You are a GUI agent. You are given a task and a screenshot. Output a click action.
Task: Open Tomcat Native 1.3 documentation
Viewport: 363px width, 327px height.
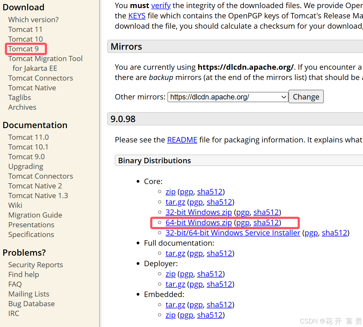(38, 196)
